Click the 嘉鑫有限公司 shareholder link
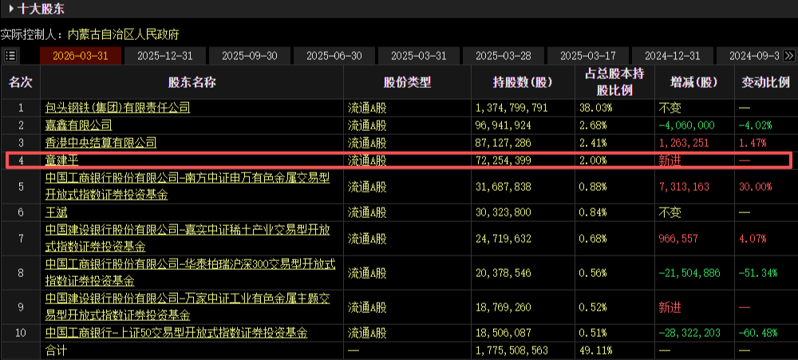The width and height of the screenshot is (798, 360). point(78,125)
